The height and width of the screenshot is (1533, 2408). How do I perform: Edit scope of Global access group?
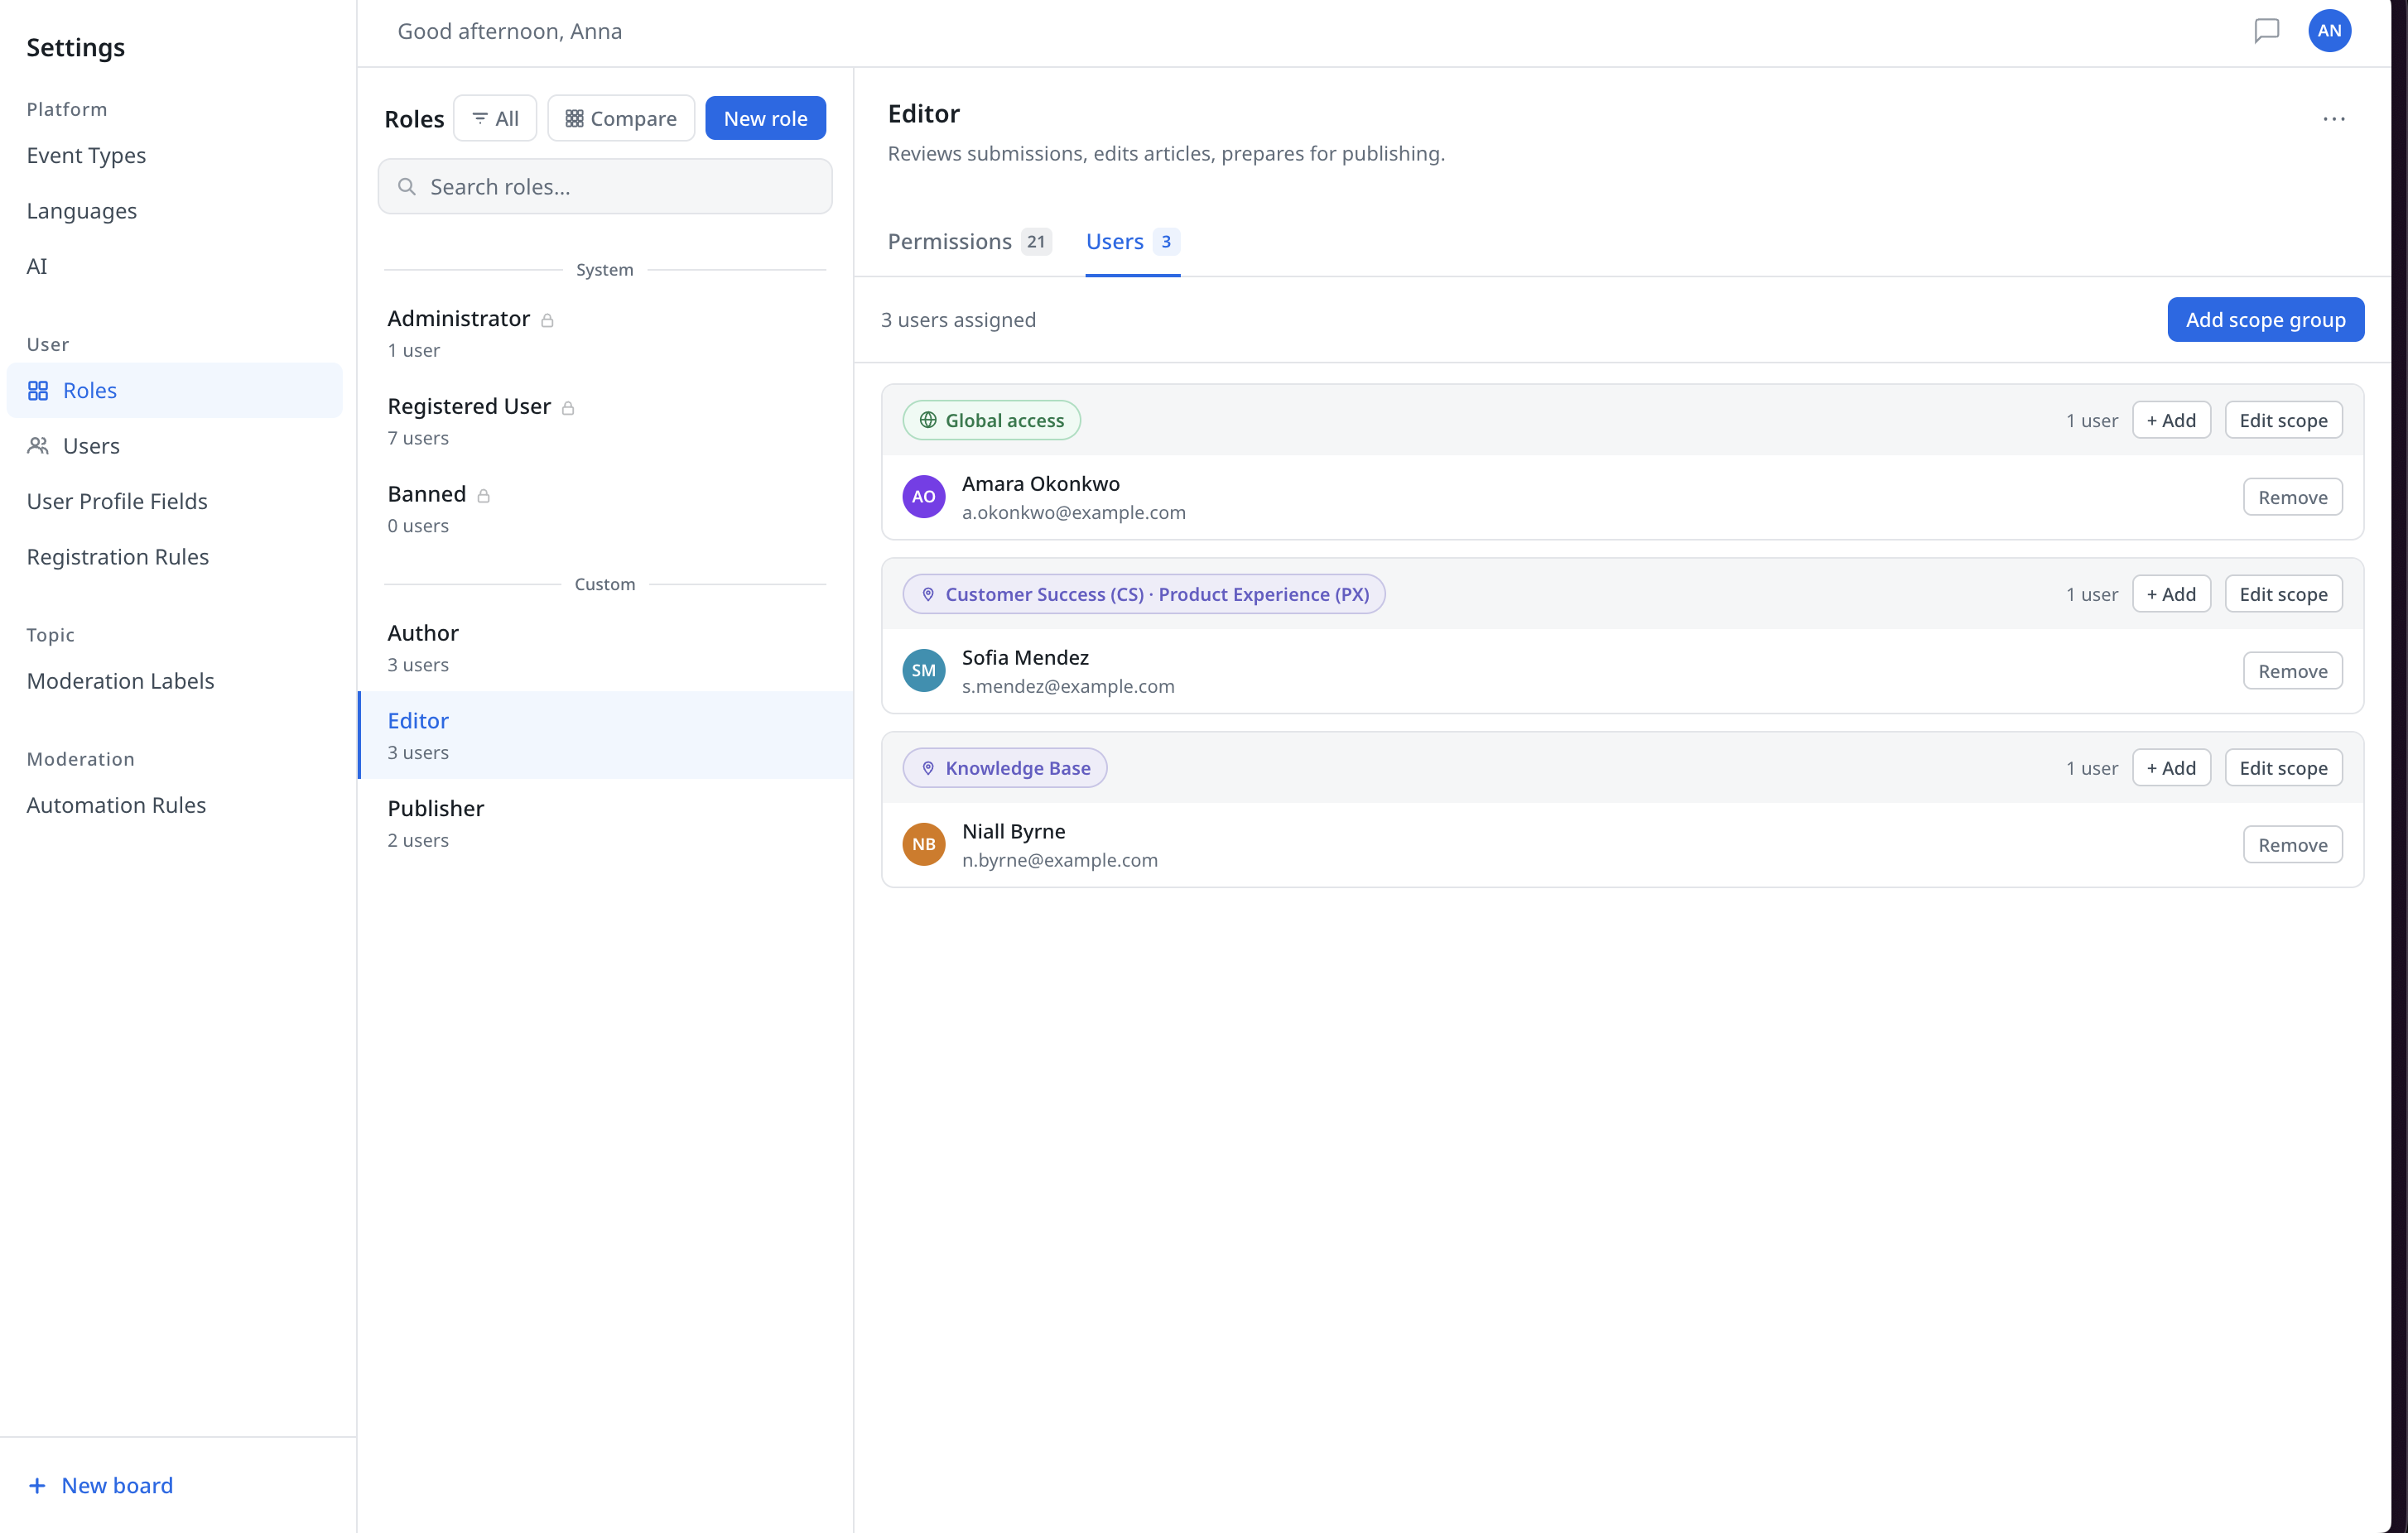[x=2283, y=420]
